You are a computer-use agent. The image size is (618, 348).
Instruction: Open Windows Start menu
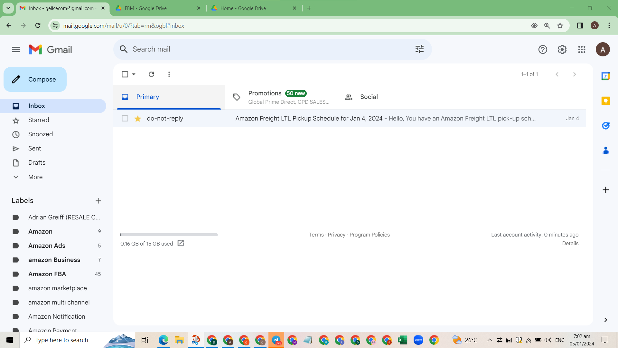pyautogui.click(x=10, y=340)
